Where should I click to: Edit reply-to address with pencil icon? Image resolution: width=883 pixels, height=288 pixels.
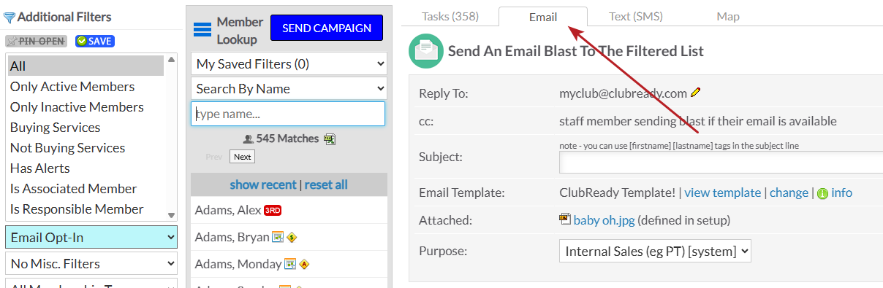(695, 93)
